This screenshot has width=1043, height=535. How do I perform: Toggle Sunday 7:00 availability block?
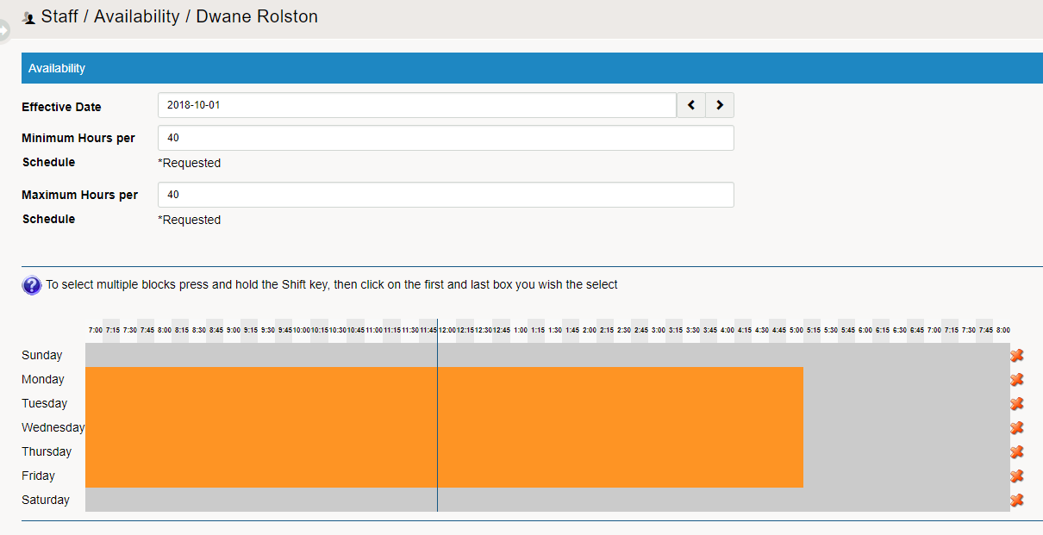(x=95, y=355)
